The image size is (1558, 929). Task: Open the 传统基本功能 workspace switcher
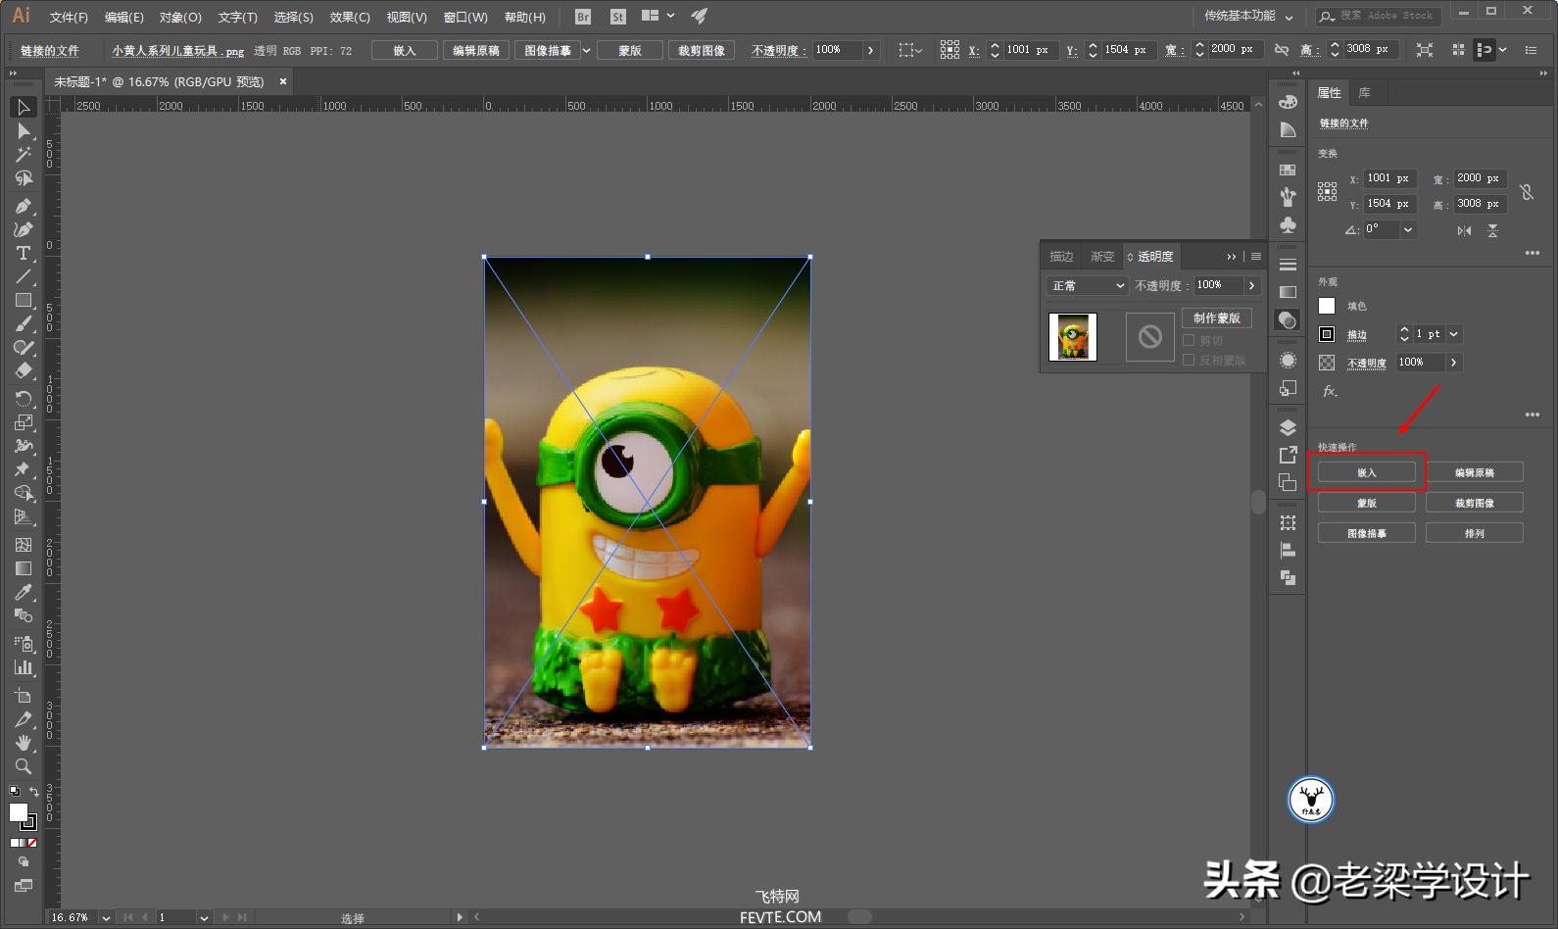[1248, 16]
